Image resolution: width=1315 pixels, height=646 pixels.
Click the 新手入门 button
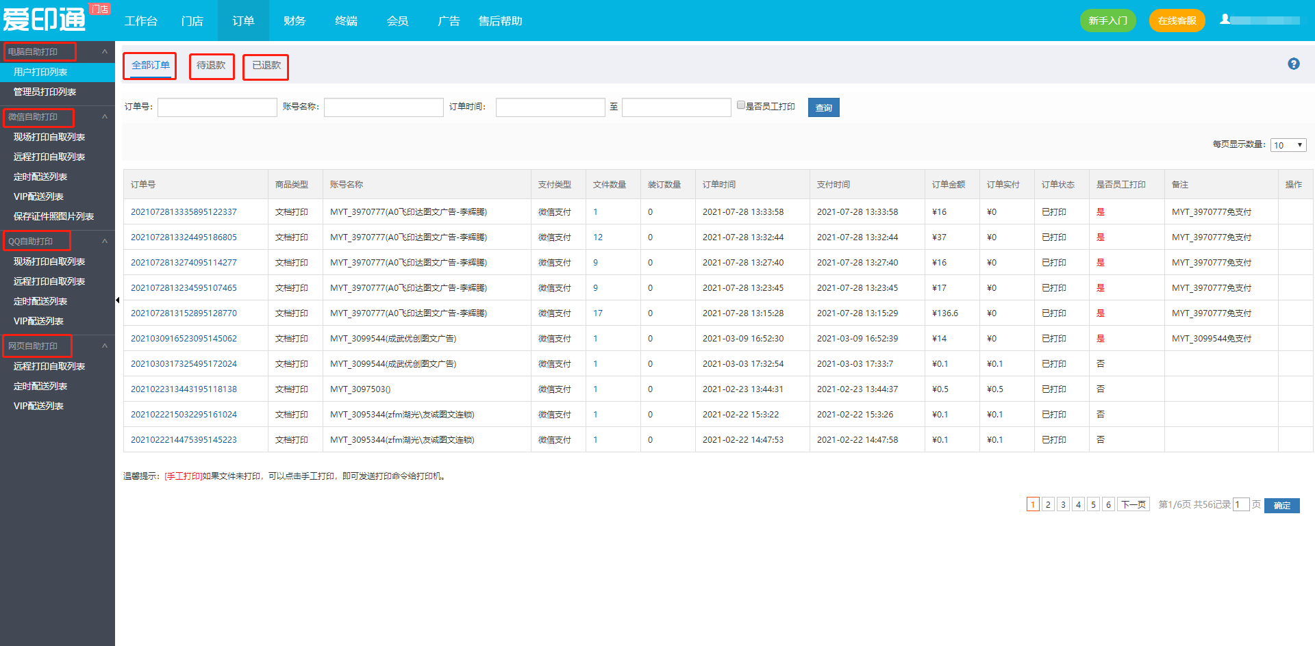1108,21
